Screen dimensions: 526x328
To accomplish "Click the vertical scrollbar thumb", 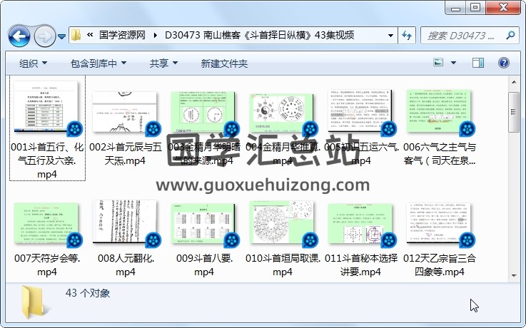I will coord(514,112).
